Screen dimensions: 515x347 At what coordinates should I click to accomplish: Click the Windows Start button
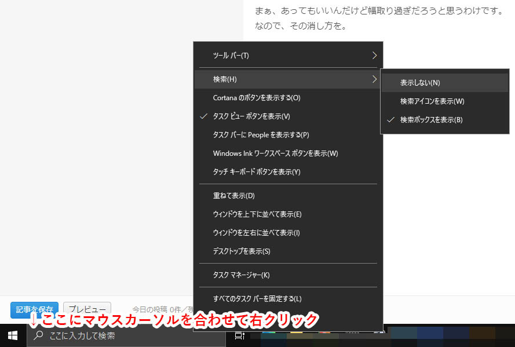click(x=13, y=335)
